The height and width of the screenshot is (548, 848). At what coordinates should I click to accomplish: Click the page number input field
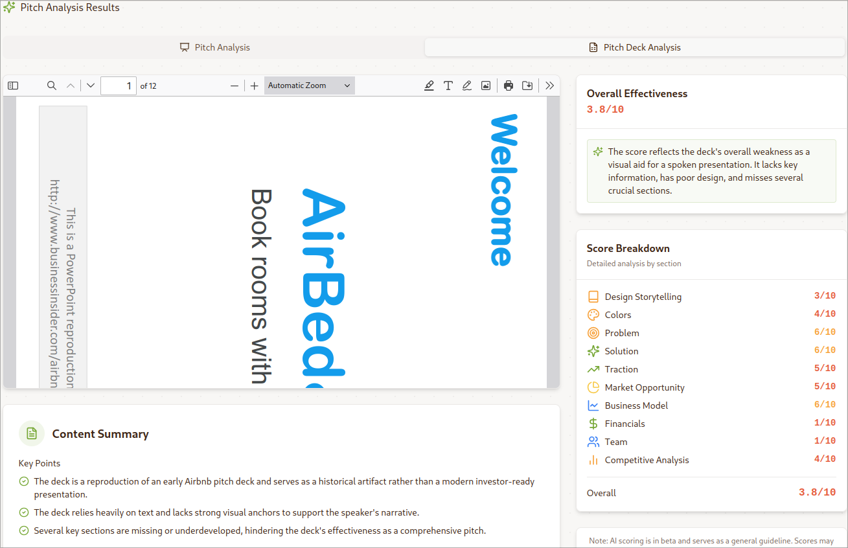pos(119,86)
